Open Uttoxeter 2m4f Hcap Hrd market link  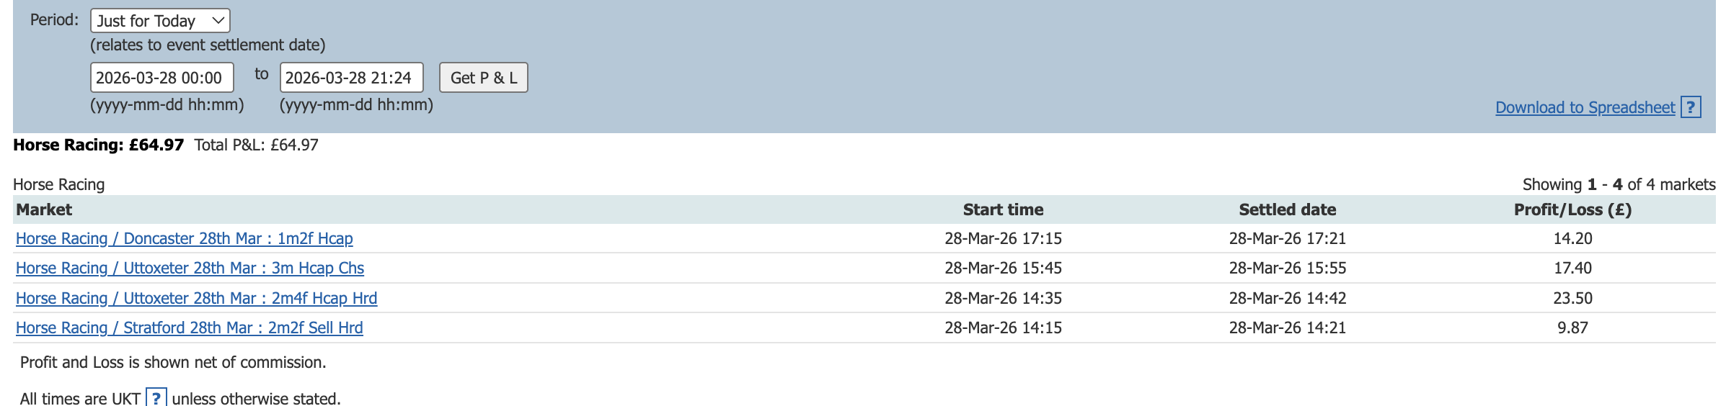coord(196,298)
